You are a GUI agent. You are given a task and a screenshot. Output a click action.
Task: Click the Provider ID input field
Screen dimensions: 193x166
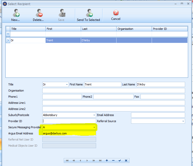click(69, 121)
